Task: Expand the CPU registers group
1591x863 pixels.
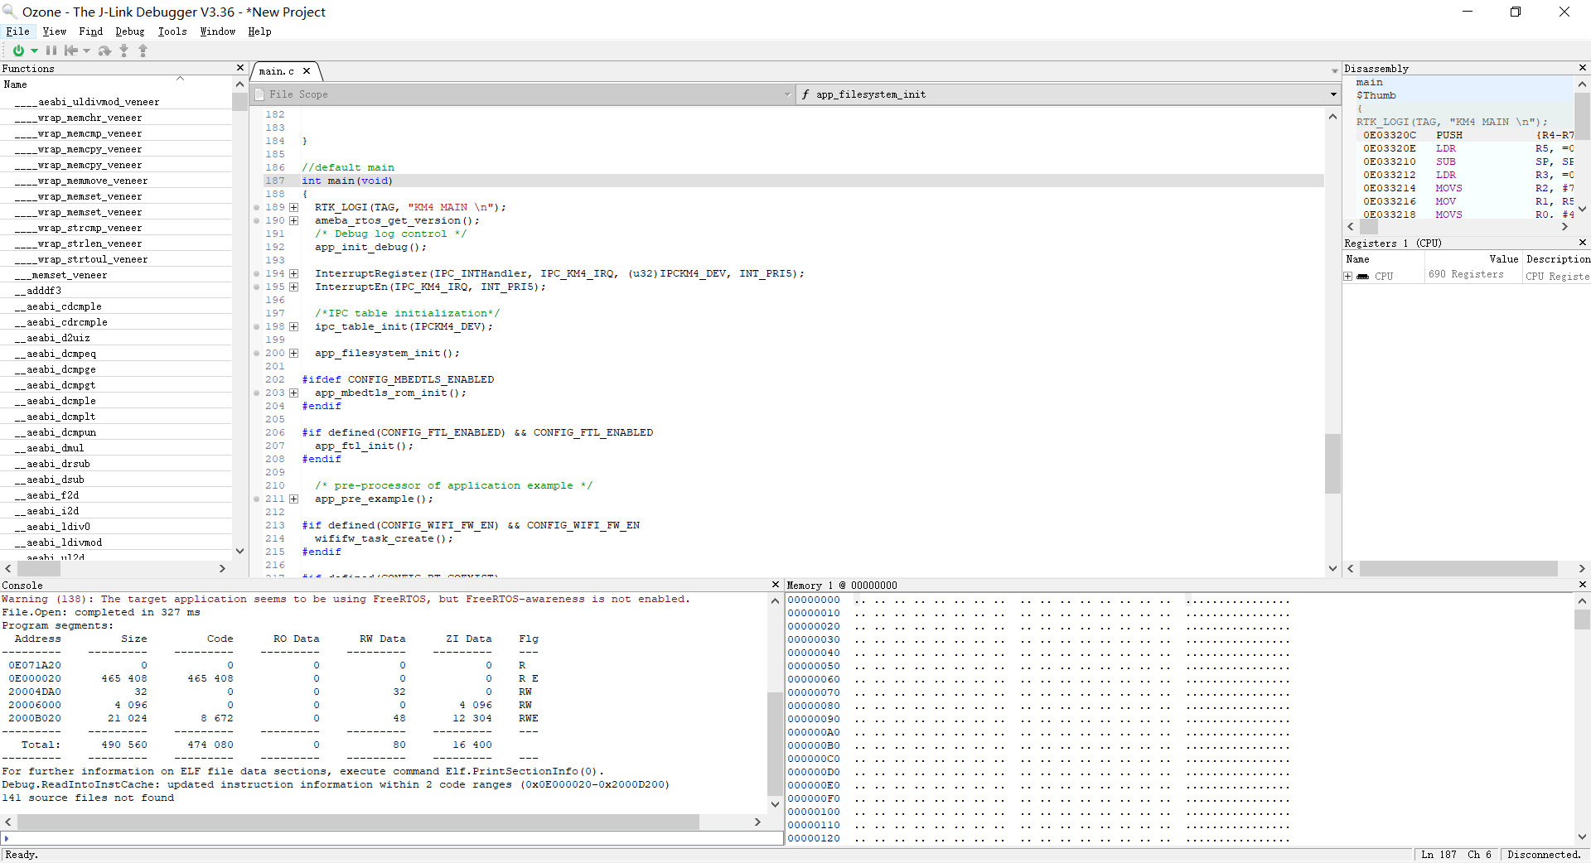Action: pyautogui.click(x=1348, y=277)
